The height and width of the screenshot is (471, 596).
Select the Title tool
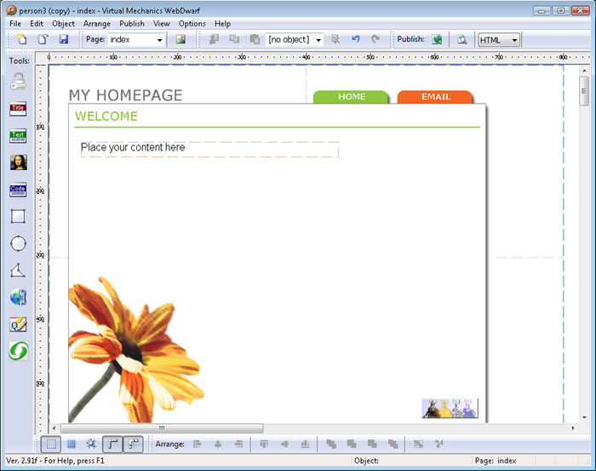(18, 109)
